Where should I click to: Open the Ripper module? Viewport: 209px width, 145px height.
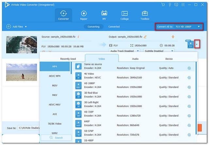coord(84,15)
